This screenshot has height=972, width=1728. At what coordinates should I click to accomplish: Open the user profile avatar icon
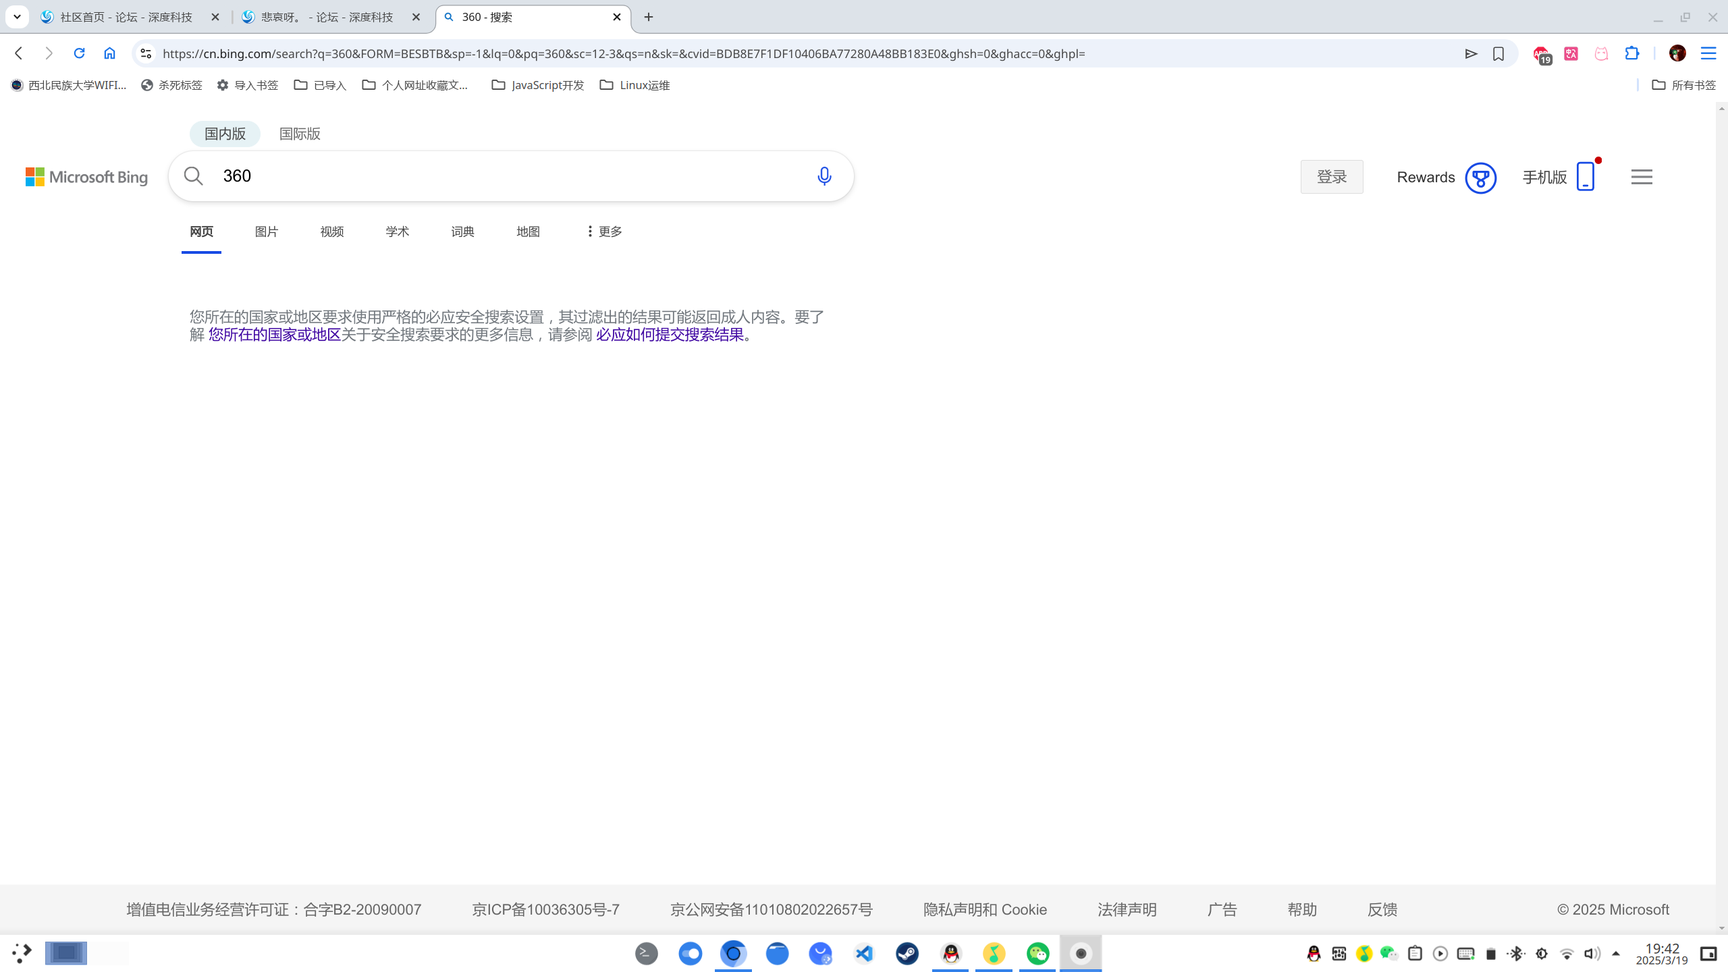coord(1677,53)
